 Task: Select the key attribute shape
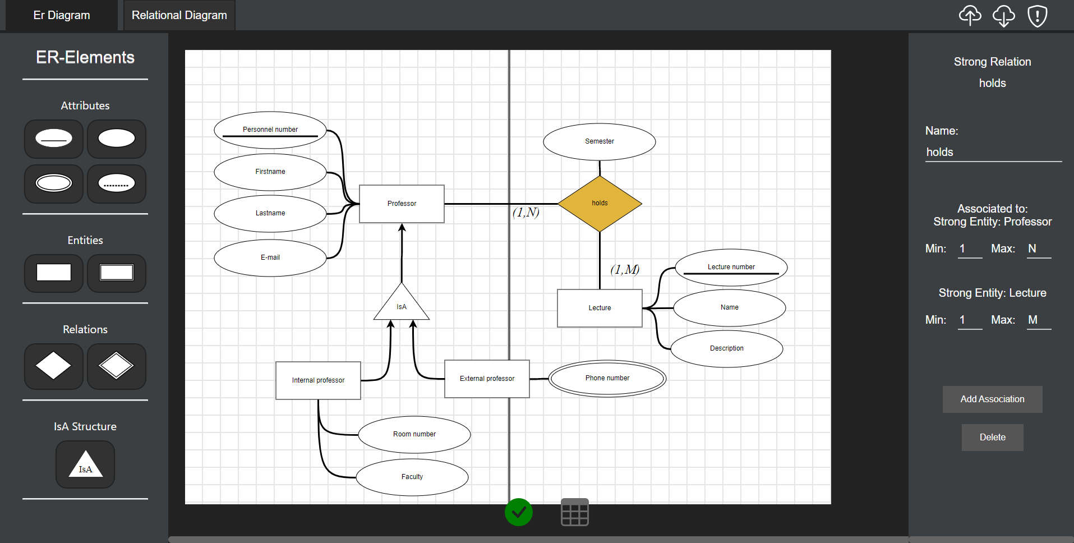53,139
